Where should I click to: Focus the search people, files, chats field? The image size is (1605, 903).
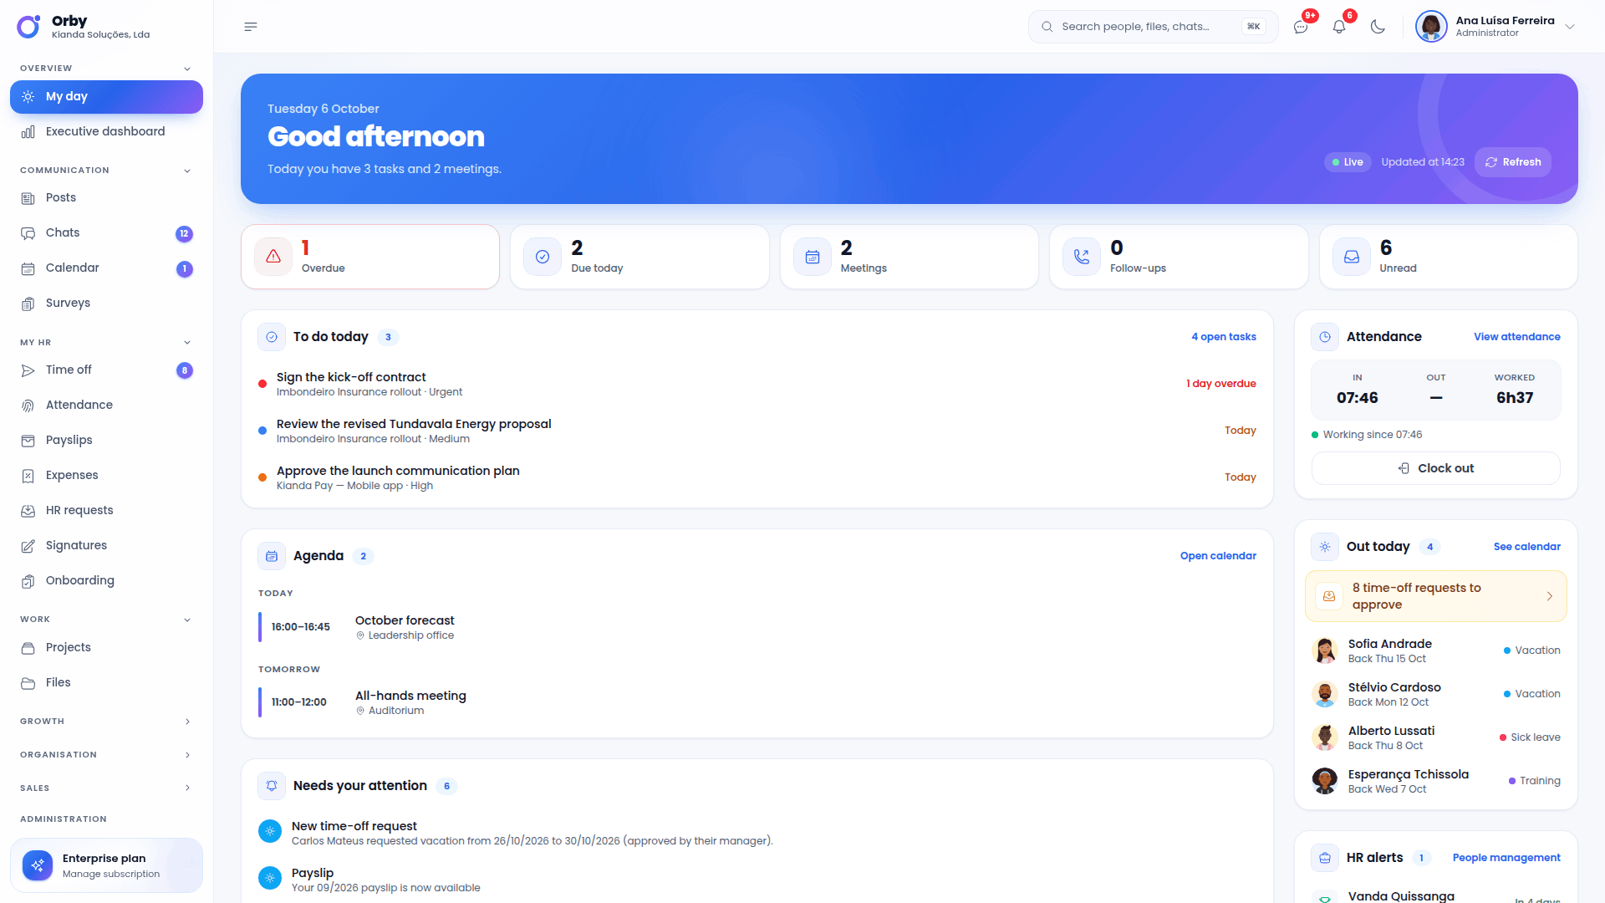click(1153, 27)
